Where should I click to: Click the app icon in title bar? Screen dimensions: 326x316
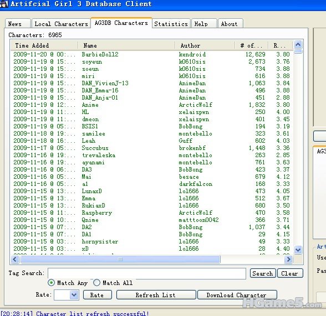[3, 3]
